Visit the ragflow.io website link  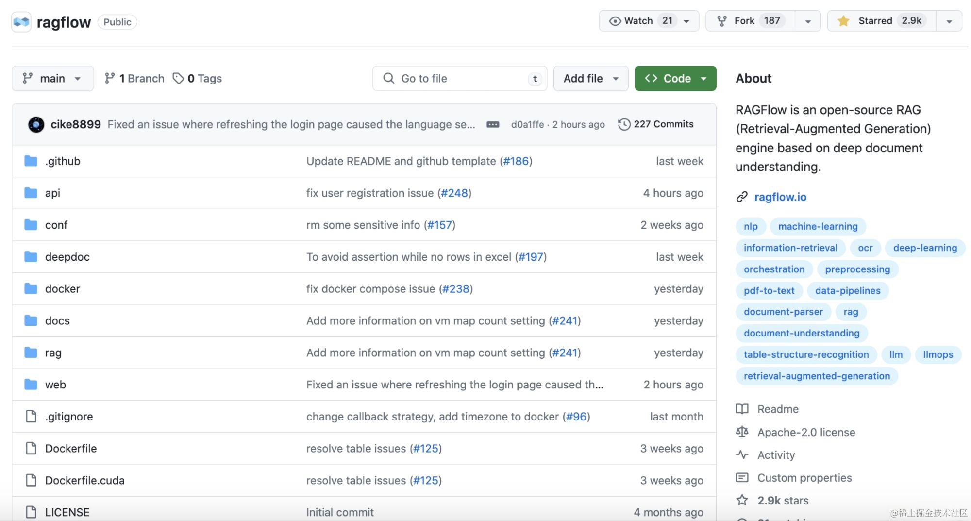tap(780, 197)
